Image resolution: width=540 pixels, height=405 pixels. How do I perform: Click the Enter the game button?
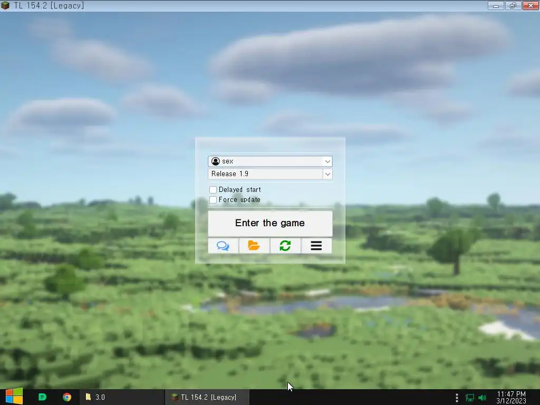(270, 223)
